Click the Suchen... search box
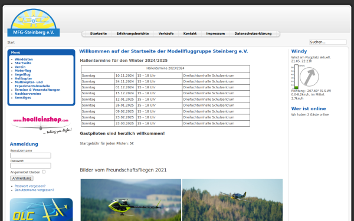 (x=328, y=42)
